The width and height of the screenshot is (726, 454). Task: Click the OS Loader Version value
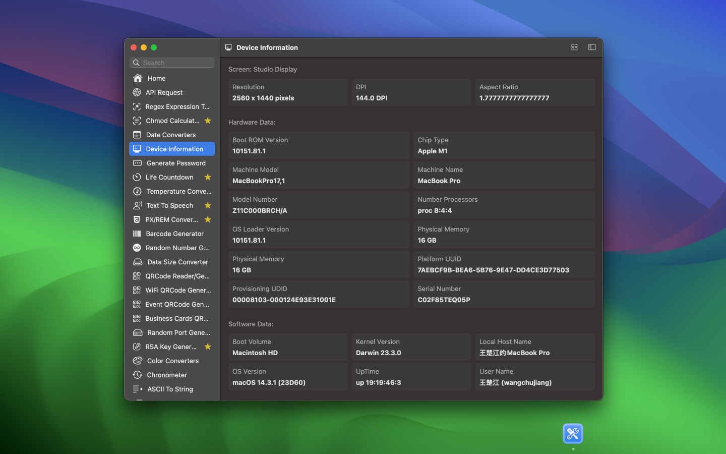249,240
